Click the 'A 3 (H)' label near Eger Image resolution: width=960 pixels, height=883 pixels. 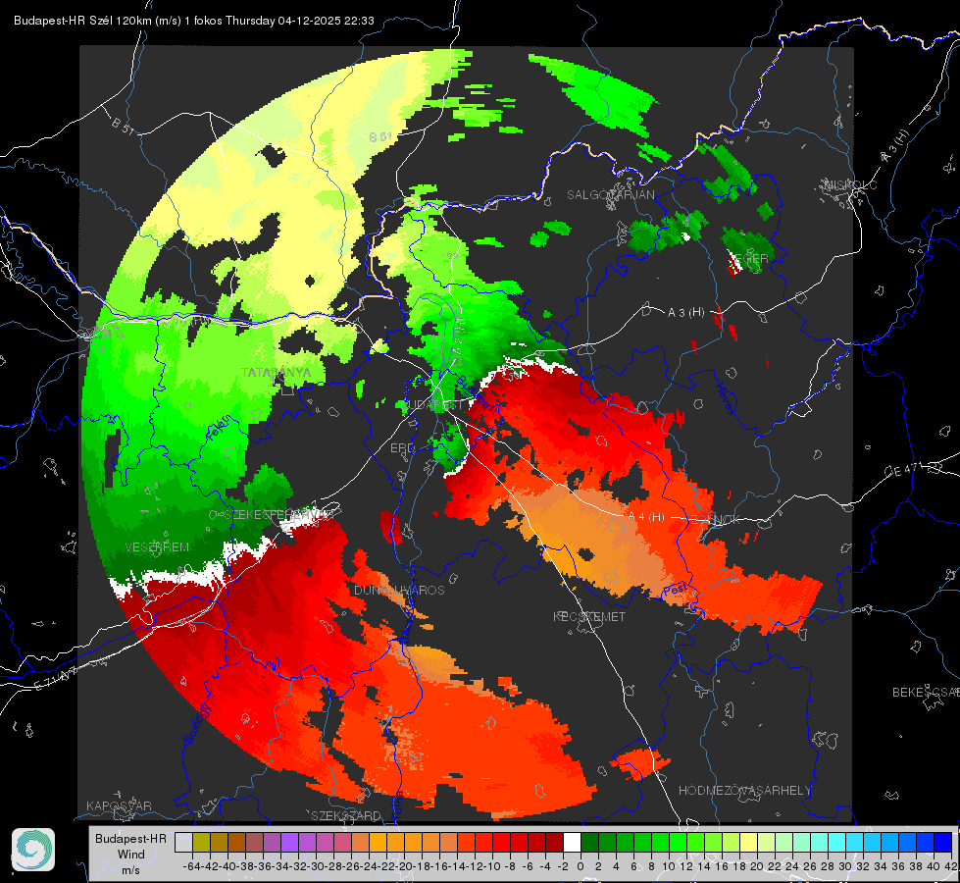[x=685, y=313]
